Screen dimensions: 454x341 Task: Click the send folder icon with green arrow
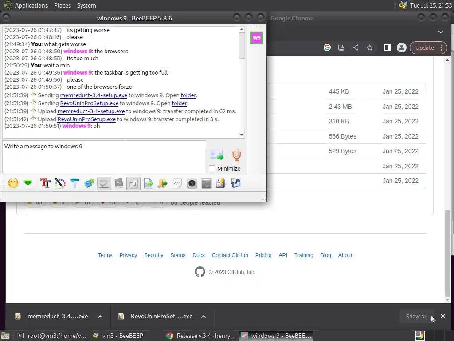[162, 183]
